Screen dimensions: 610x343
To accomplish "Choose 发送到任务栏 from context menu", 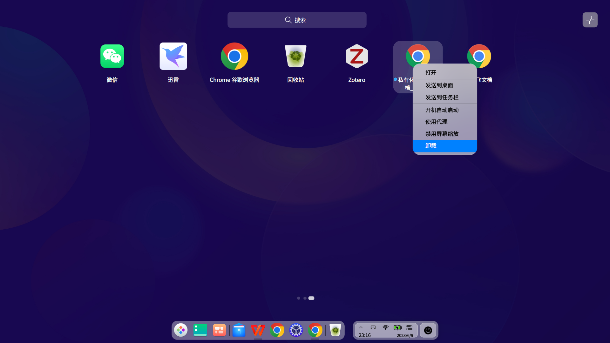I will [445, 97].
